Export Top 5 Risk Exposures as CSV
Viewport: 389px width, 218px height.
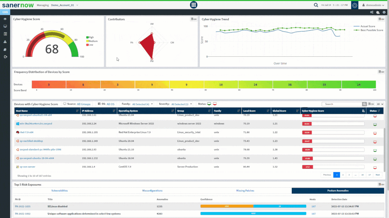381,184
